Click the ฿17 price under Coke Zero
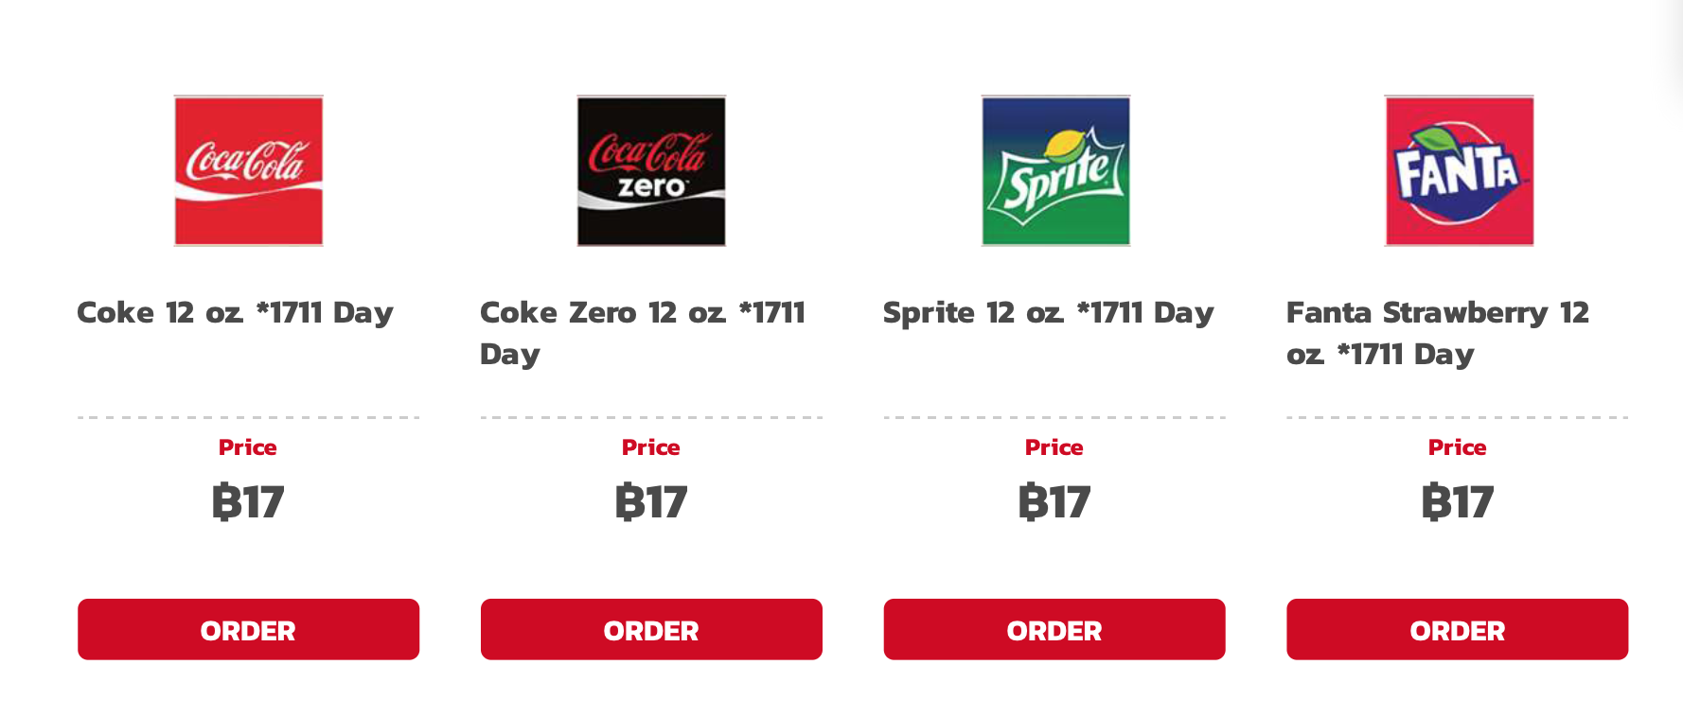Viewport: 1683px width, 717px height. [651, 501]
